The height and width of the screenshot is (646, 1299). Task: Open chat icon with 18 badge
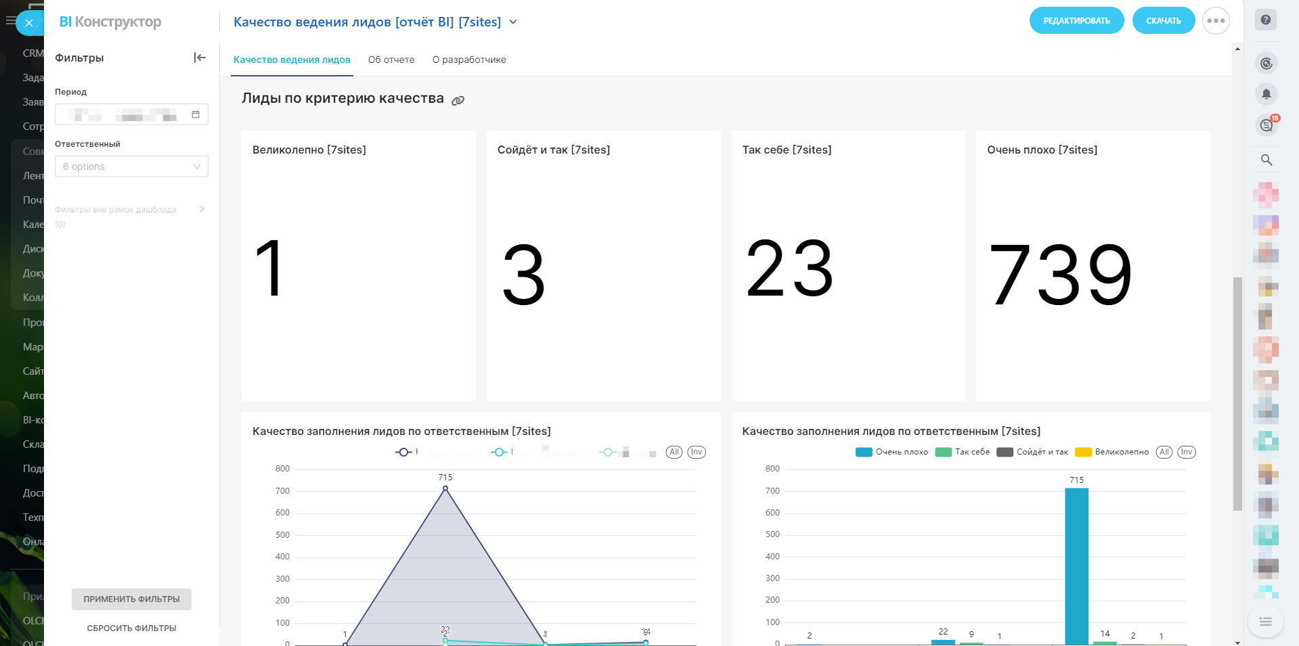click(1266, 125)
